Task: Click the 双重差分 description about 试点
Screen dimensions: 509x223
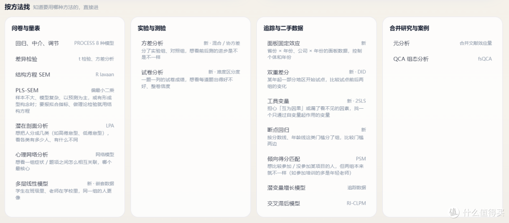Action: tap(315, 83)
